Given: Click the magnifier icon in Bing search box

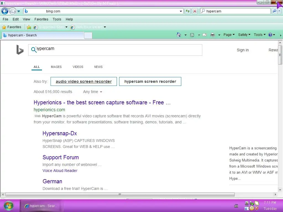Looking at the screenshot, I should [x=34, y=50].
